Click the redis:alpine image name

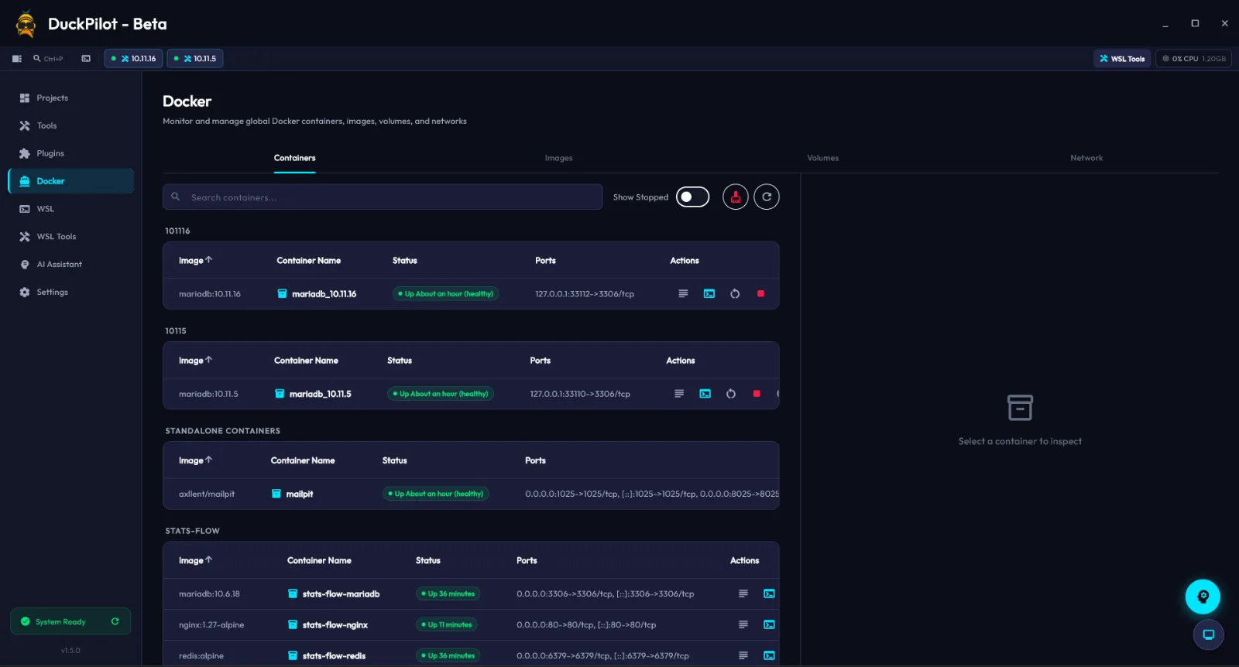click(x=201, y=656)
